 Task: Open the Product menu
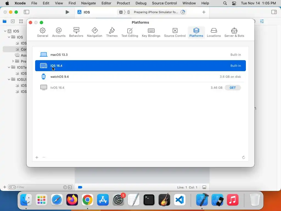(x=123, y=3)
